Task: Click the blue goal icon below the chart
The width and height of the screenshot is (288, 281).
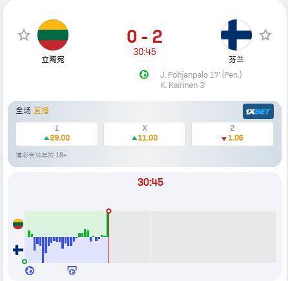Action: 30,271
